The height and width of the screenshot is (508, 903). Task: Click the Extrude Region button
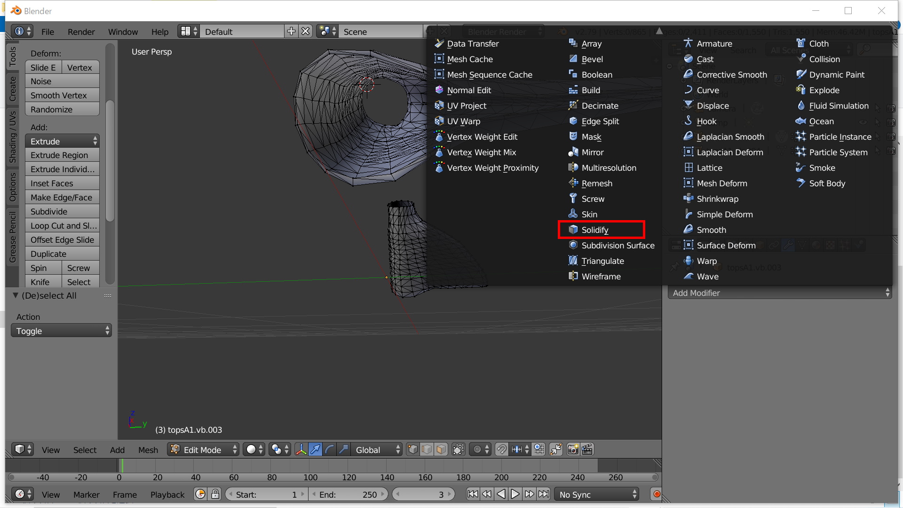[62, 155]
